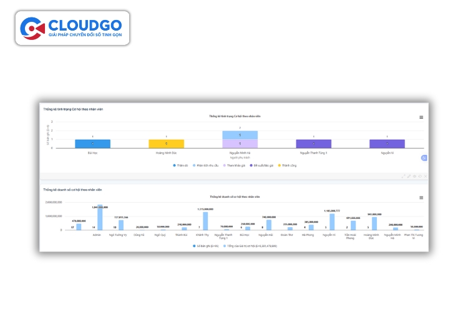This screenshot has height=312, width=468.
Task: Click the X remove widget icon
Action: tap(426, 177)
